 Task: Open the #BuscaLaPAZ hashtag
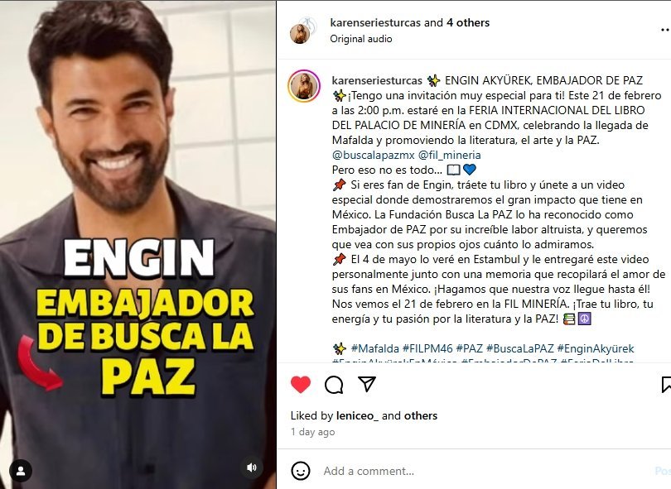pyautogui.click(x=520, y=348)
